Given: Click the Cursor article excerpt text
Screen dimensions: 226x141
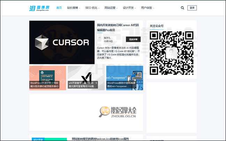Looking at the screenshot, I should (x=118, y=53).
